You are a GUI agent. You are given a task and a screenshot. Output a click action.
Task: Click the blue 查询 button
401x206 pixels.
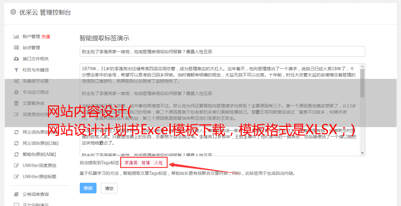pyautogui.click(x=88, y=188)
